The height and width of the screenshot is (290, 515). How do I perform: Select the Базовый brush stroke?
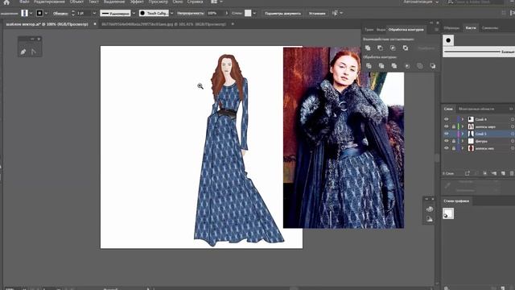(479, 52)
